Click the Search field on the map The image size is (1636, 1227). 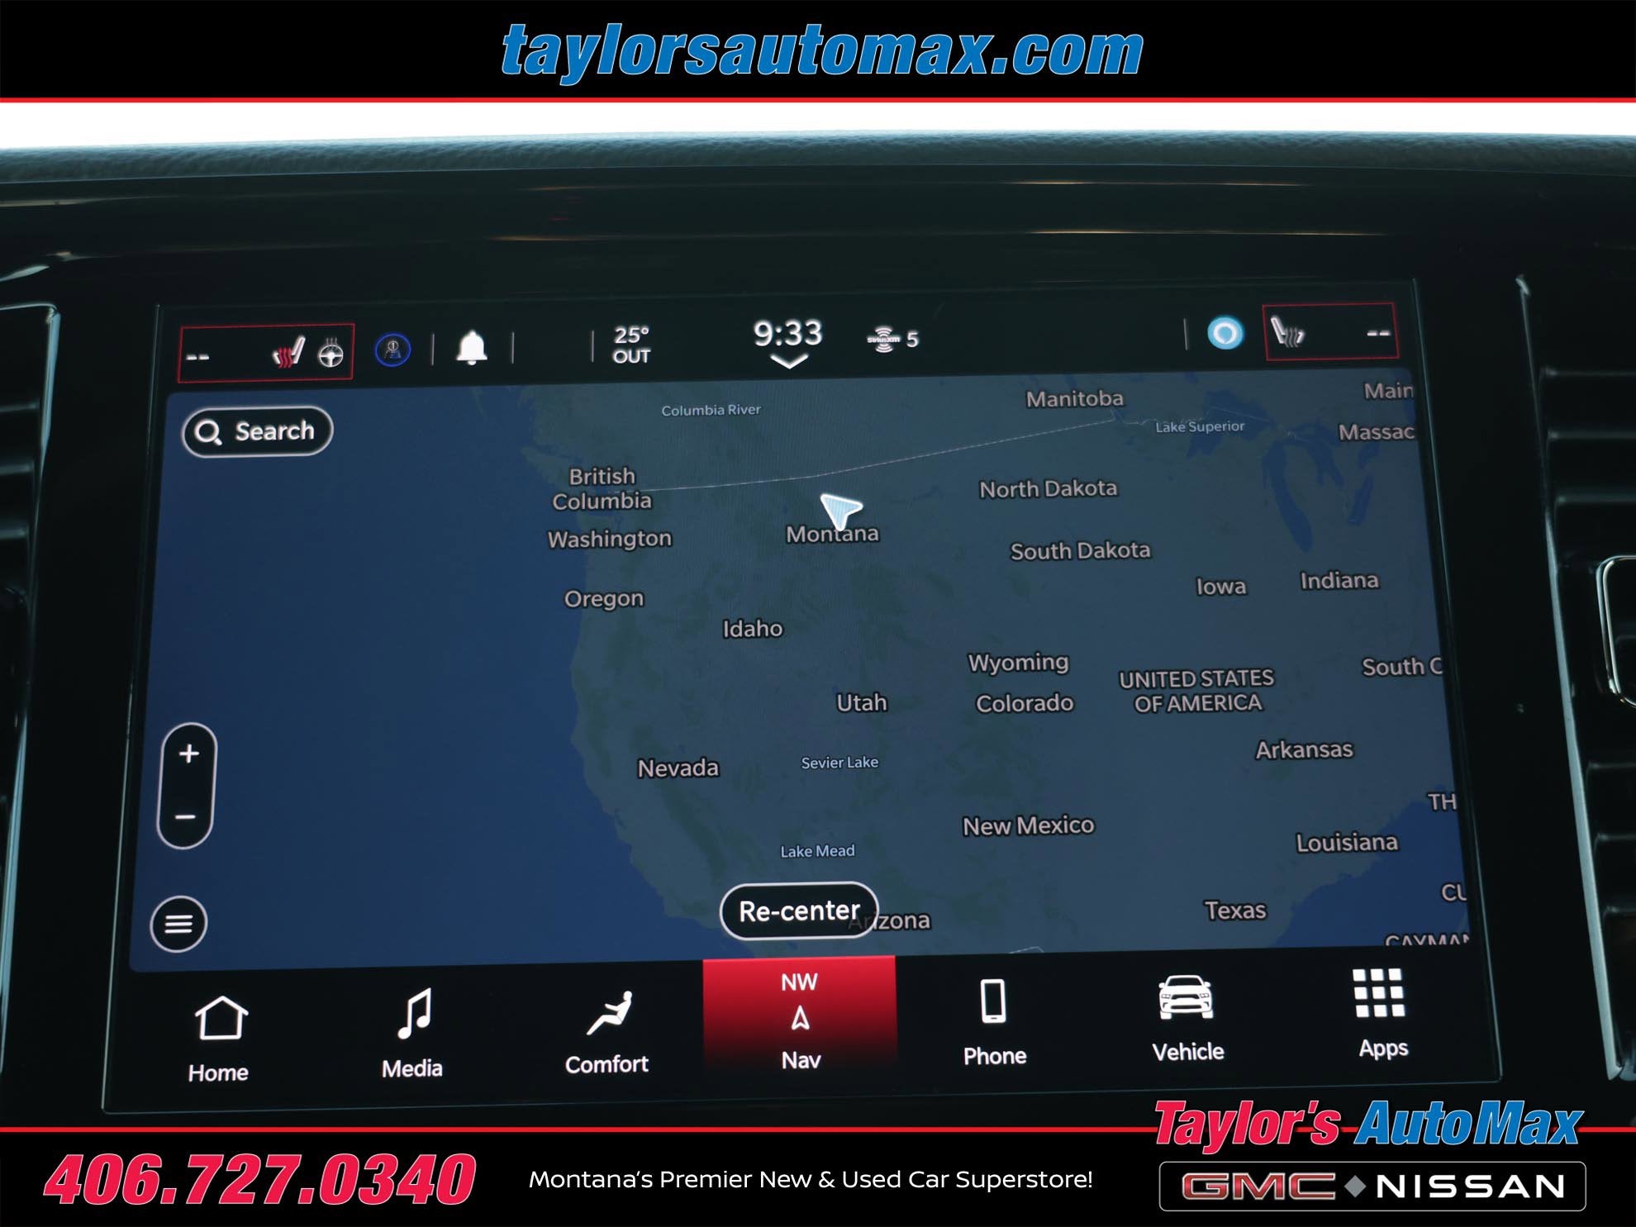pos(258,431)
